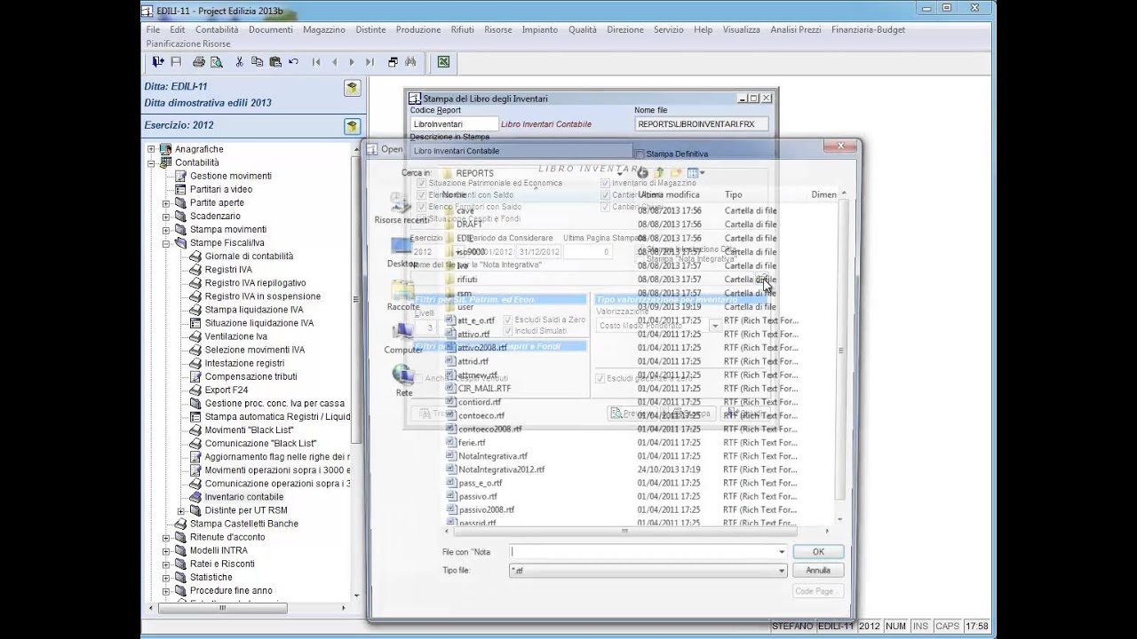
Task: Open Rete in the places bar
Action: click(403, 381)
